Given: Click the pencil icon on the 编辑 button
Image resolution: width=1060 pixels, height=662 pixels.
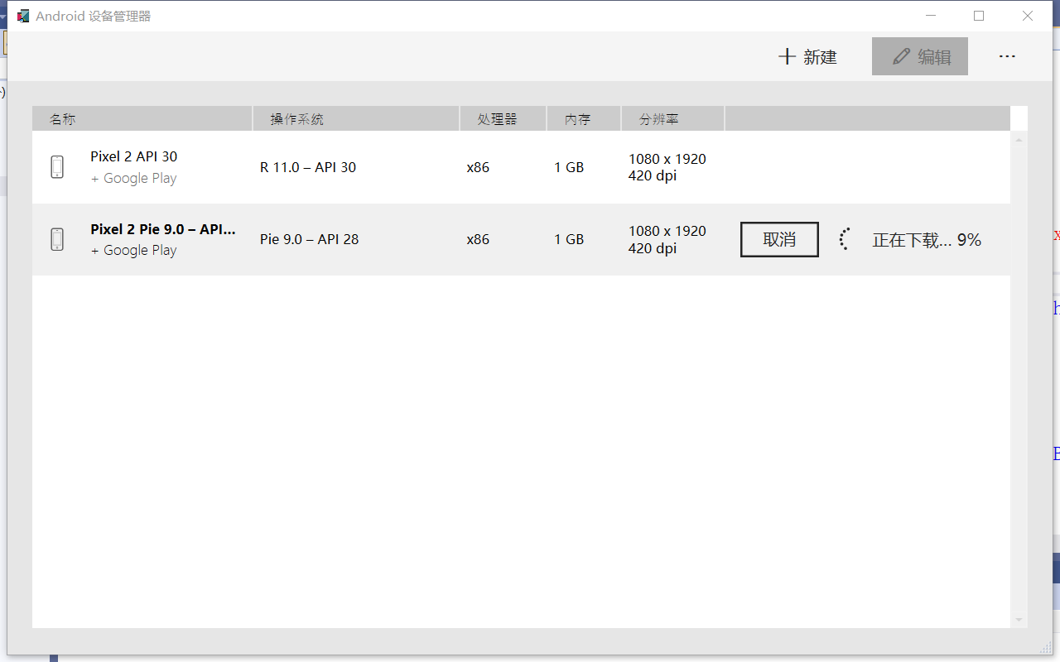Looking at the screenshot, I should (900, 56).
